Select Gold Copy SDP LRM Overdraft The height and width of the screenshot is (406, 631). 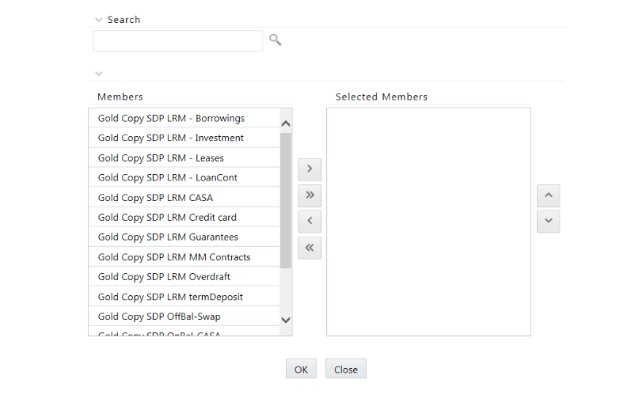(x=184, y=277)
